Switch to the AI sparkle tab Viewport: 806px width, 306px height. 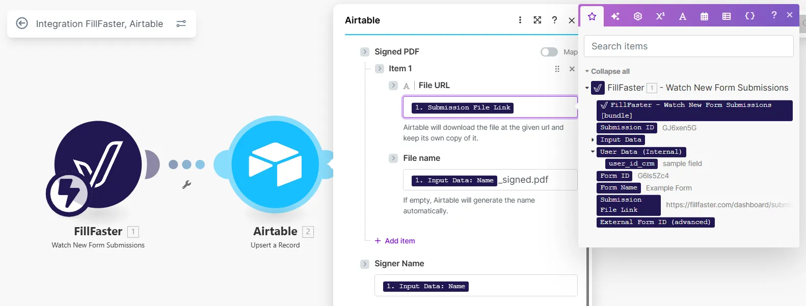point(615,16)
